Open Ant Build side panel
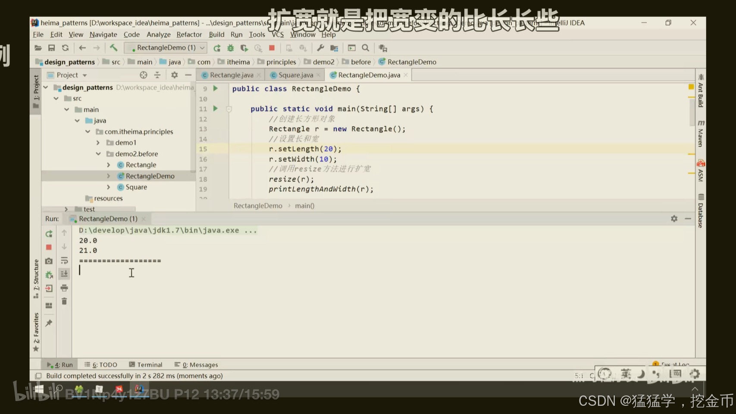736x414 pixels. [701, 91]
